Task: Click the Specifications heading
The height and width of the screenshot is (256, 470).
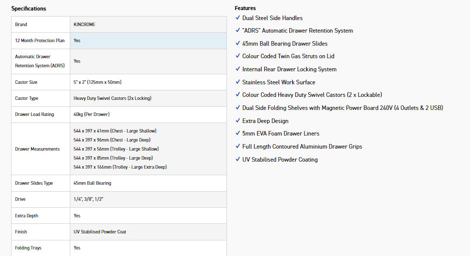Action: tap(29, 9)
